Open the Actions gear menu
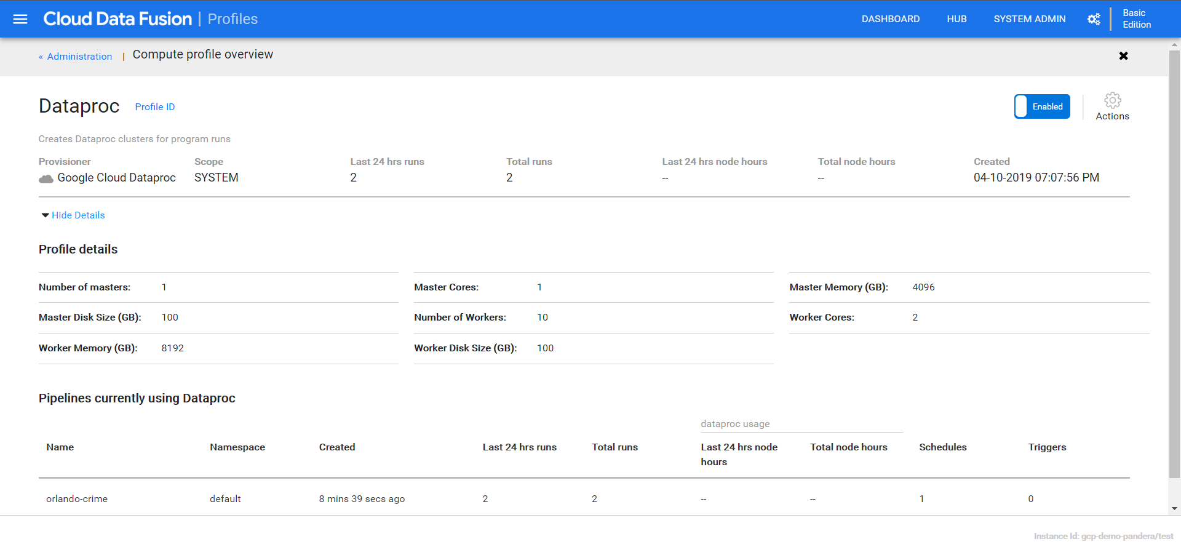 [1112, 106]
